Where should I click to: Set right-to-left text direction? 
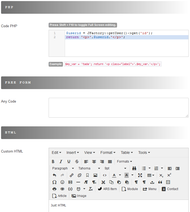94,182
